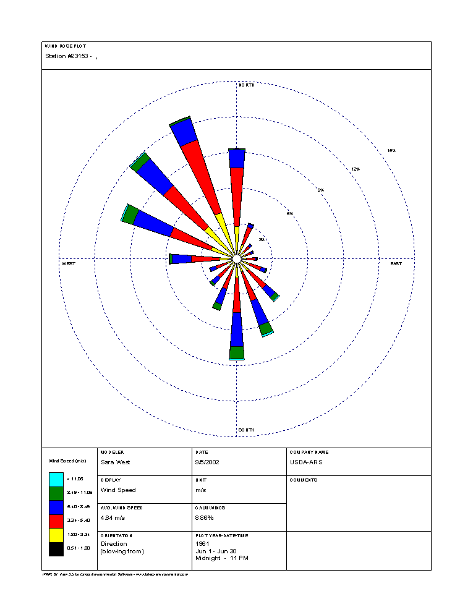Click the "Midnight - 11 PM" time range

[222, 558]
